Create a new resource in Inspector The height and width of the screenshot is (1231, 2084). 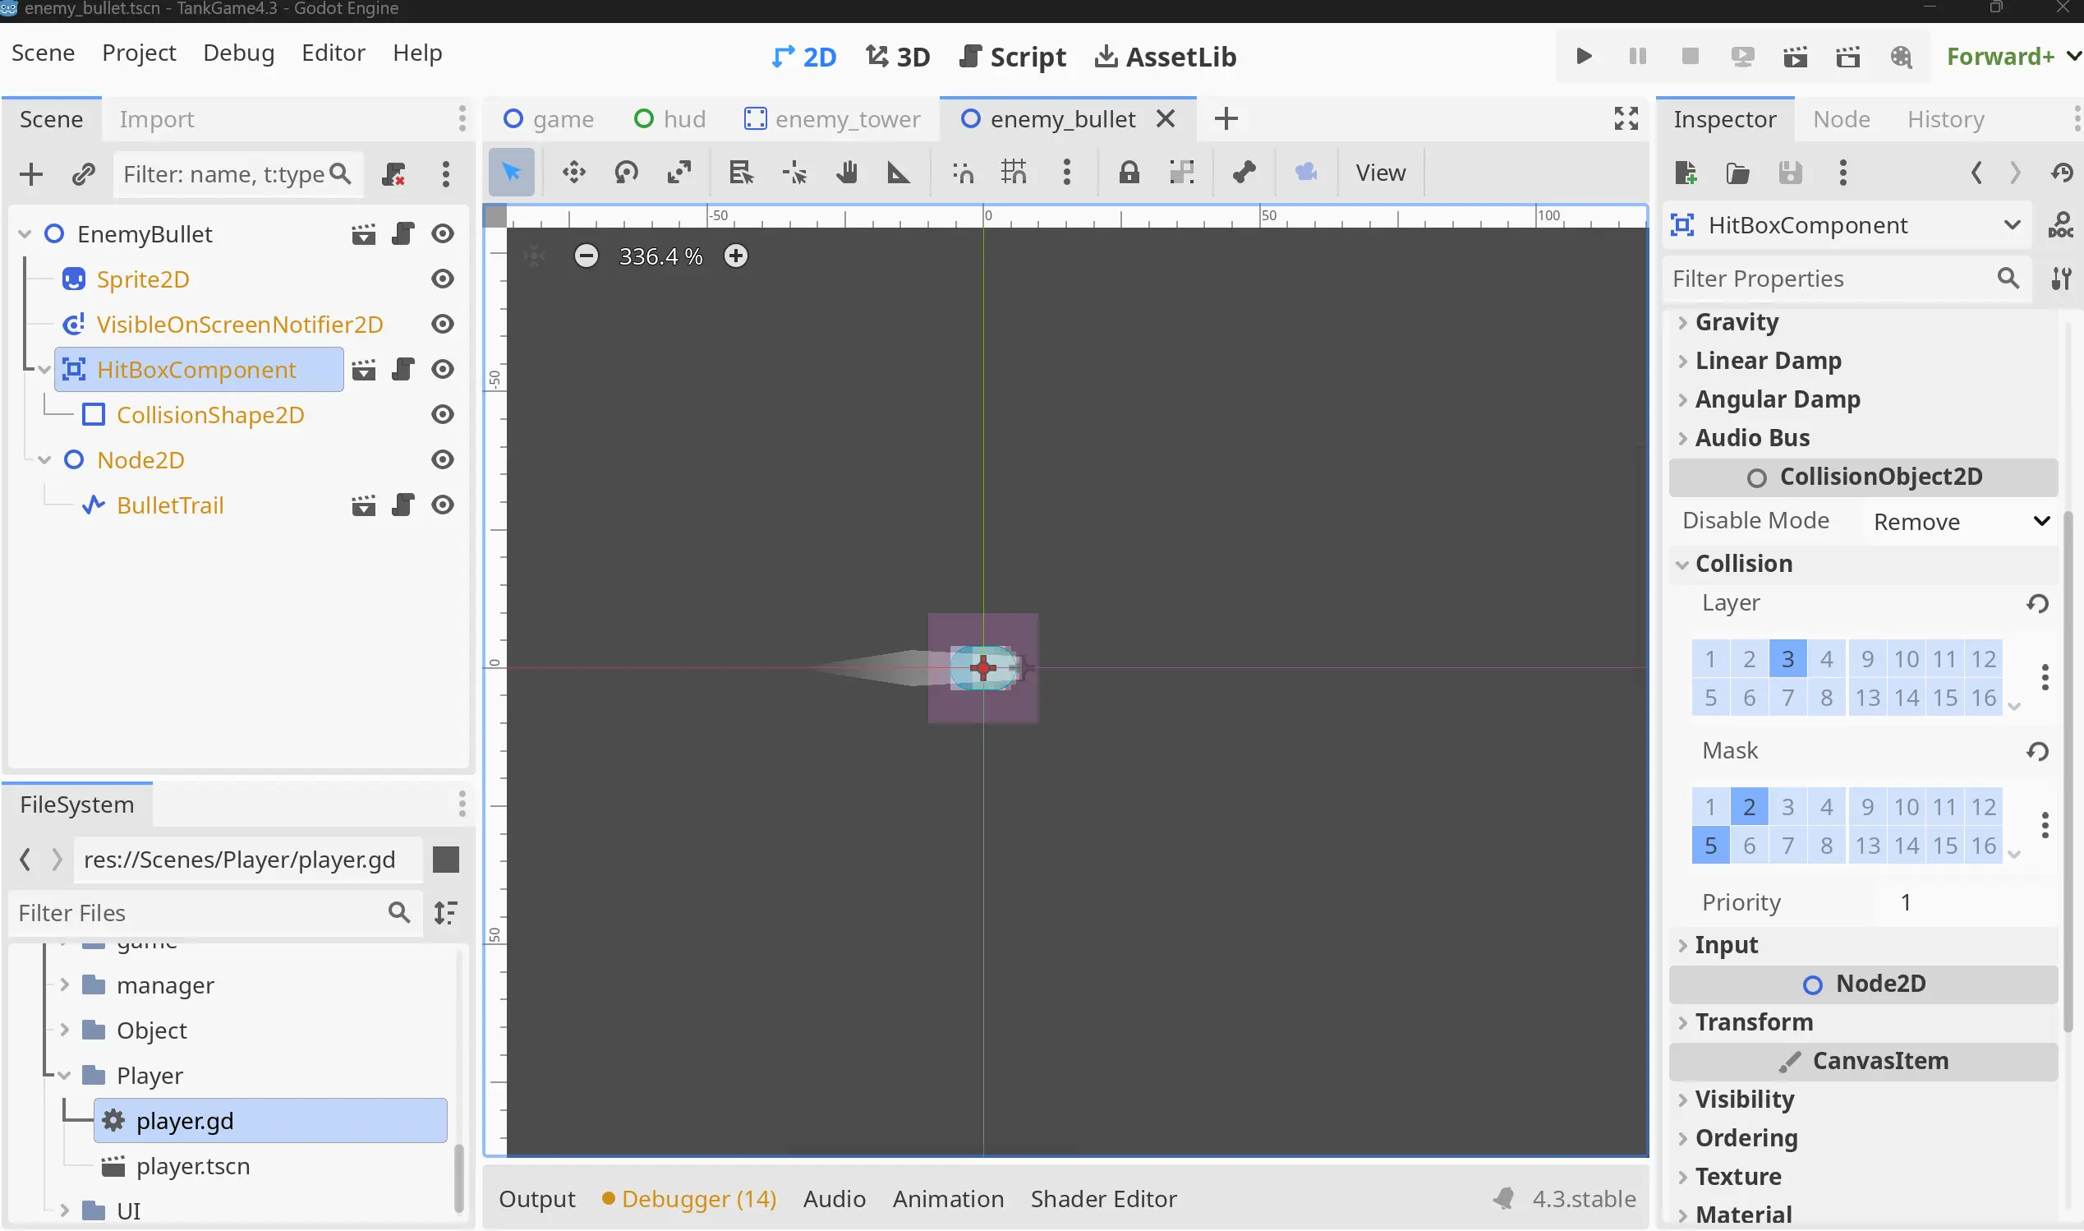[x=1686, y=173]
